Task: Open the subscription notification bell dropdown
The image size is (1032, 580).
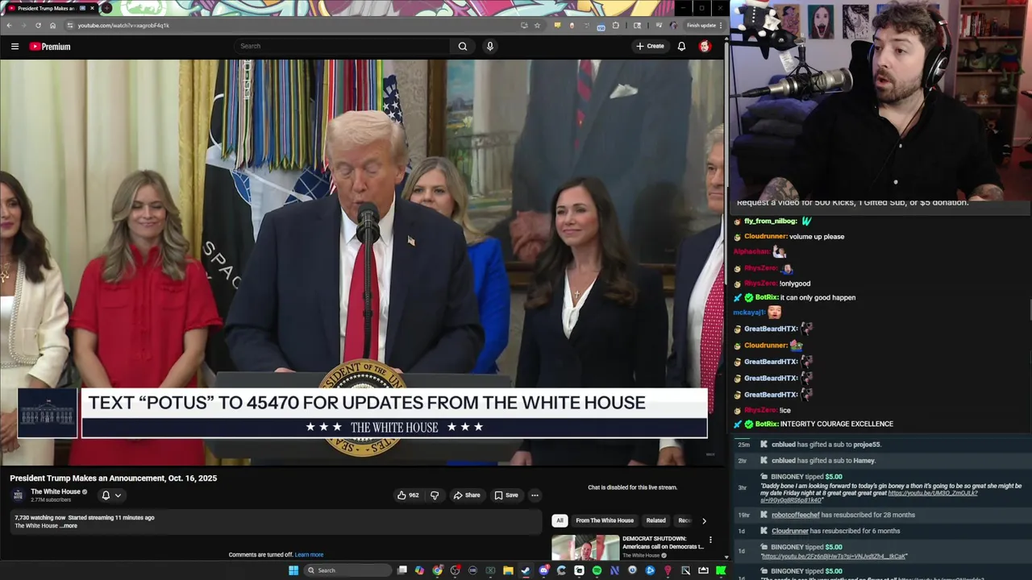Action: pyautogui.click(x=110, y=495)
